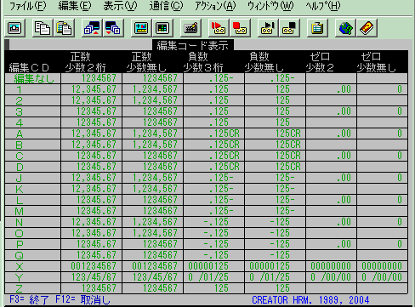Screen dimensions: 415x307
Task: Stop macro recording with red square icon
Action: tap(240, 28)
